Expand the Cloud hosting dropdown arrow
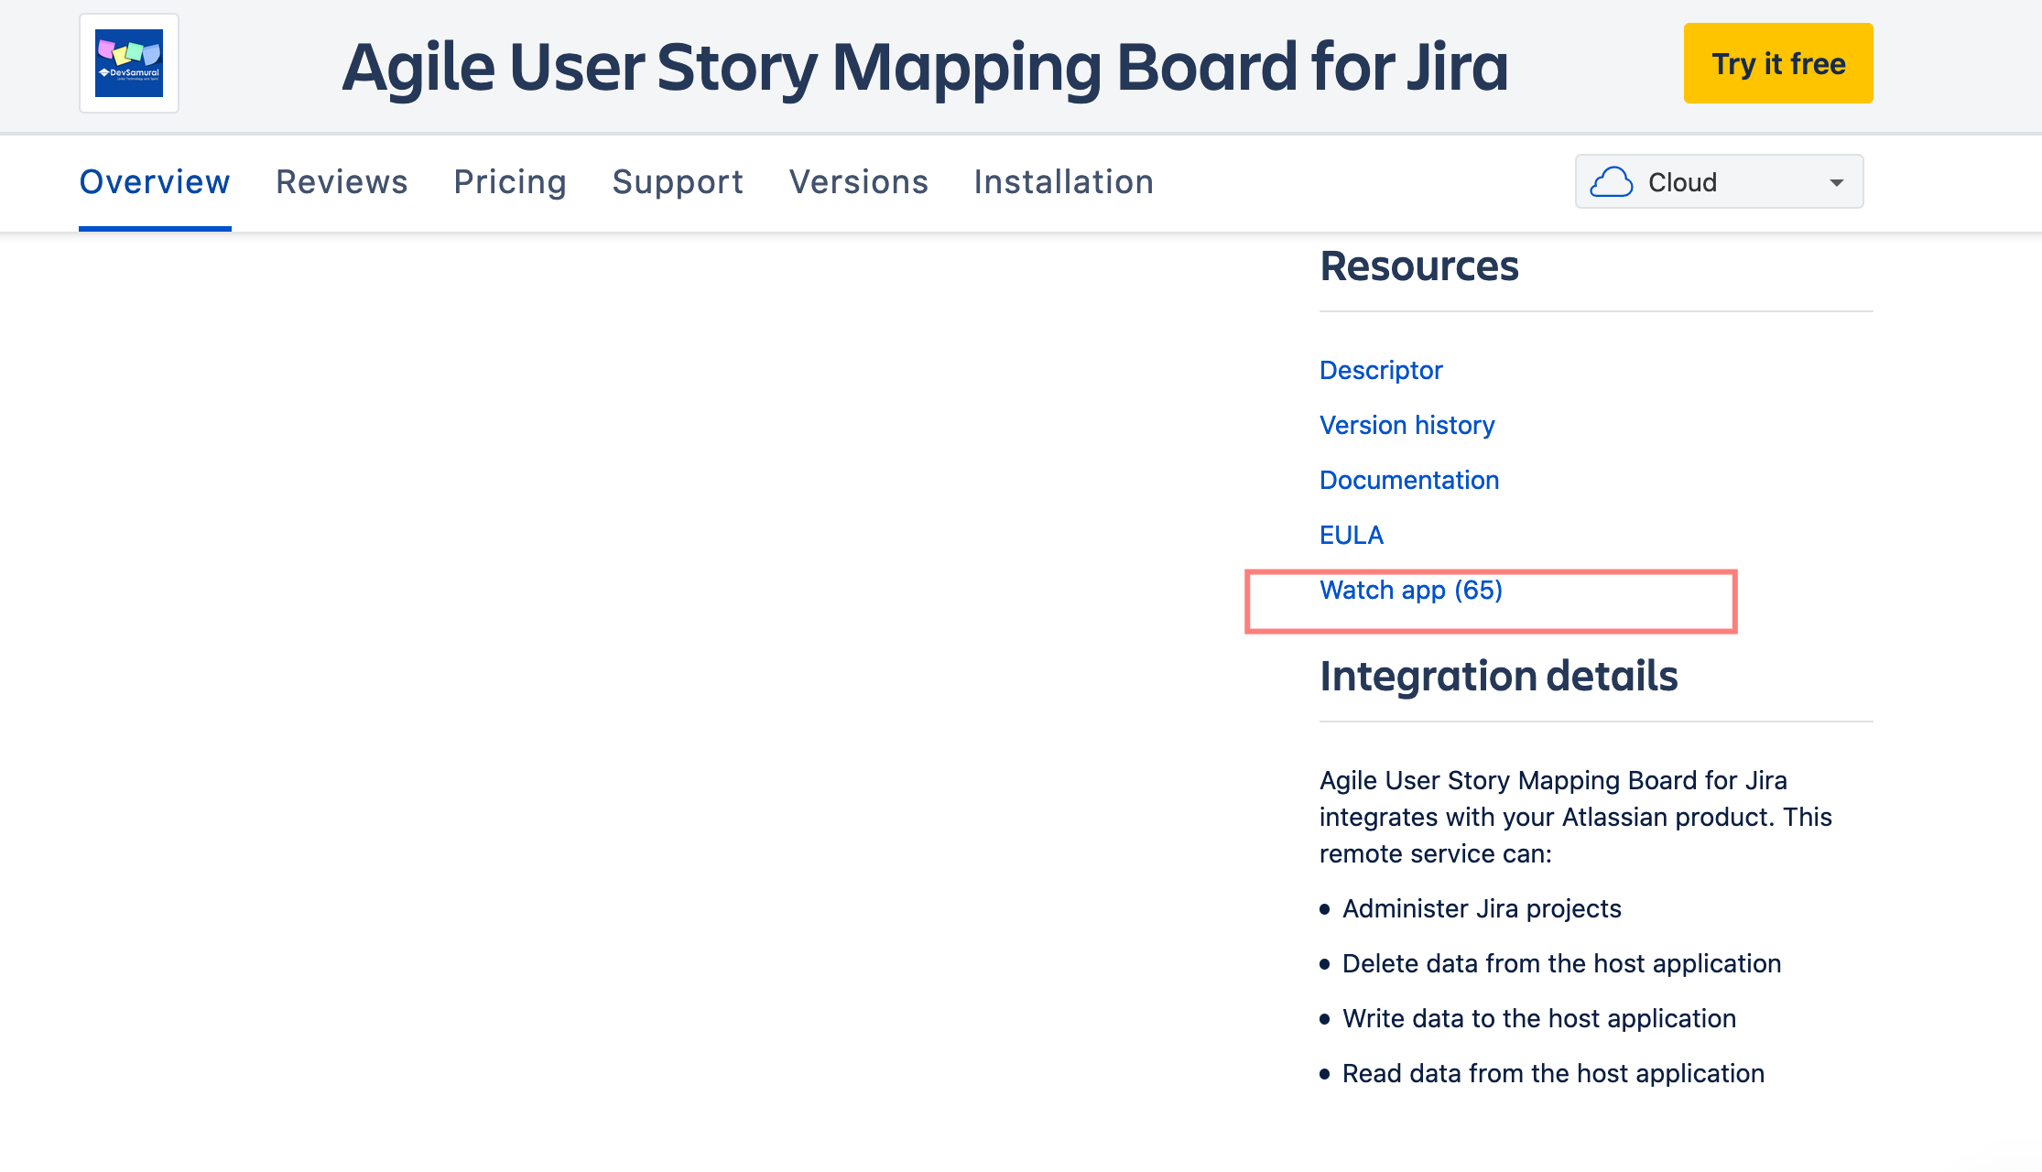 point(1836,183)
